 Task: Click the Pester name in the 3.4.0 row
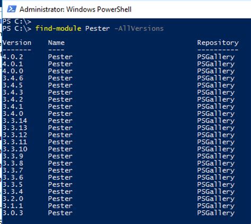[x=60, y=113]
